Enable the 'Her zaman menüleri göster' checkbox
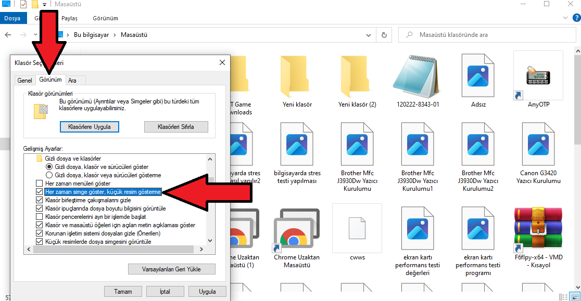This screenshot has height=301, width=581. [39, 184]
